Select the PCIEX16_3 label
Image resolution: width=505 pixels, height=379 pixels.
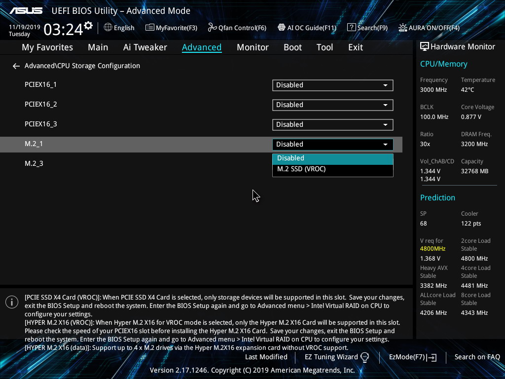pyautogui.click(x=40, y=124)
